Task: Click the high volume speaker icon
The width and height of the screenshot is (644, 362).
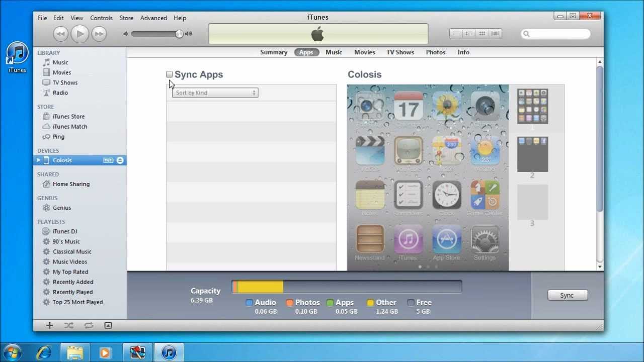Action: pyautogui.click(x=189, y=34)
